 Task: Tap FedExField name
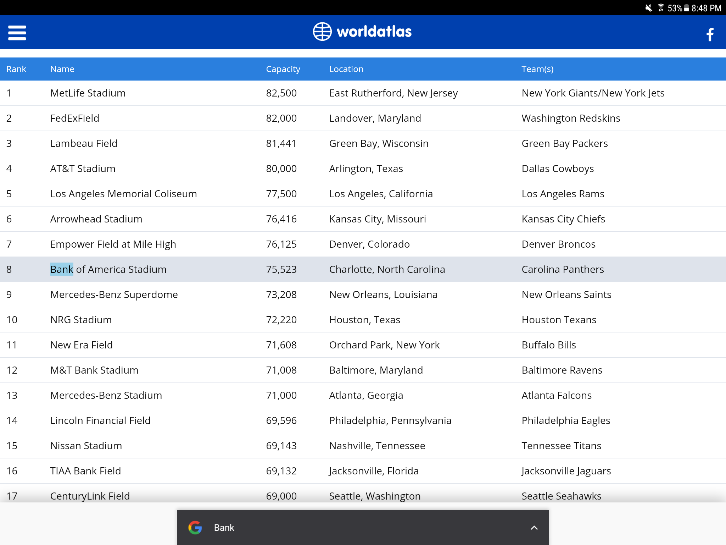point(75,118)
